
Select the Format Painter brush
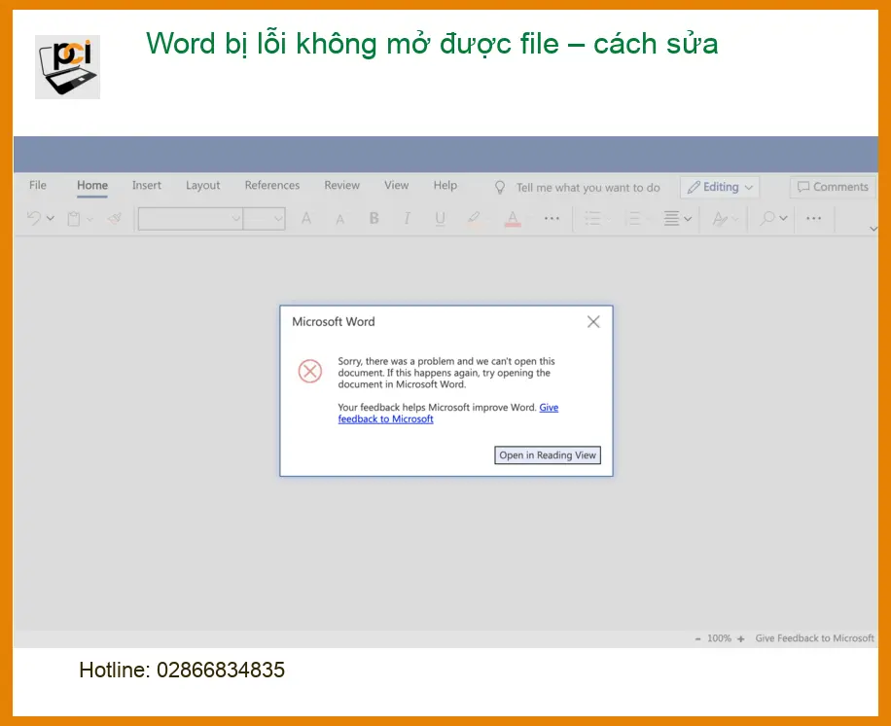click(115, 218)
